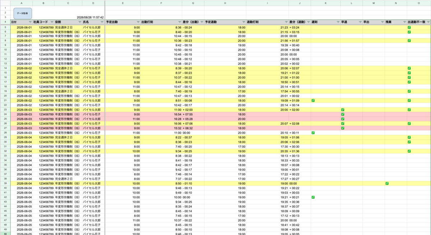Uncheck the 残業 checkbox in row 39
The width and height of the screenshot is (431, 235).
(387, 183)
